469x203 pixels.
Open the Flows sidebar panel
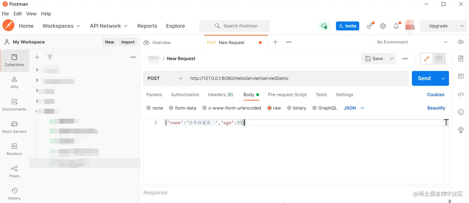(x=14, y=172)
